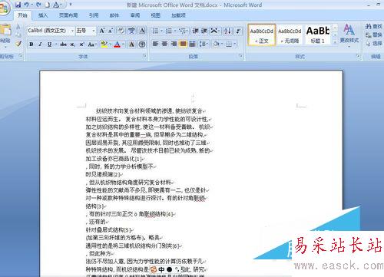
Task: Open the Bullets library dropdown arrow
Action: coord(162,31)
